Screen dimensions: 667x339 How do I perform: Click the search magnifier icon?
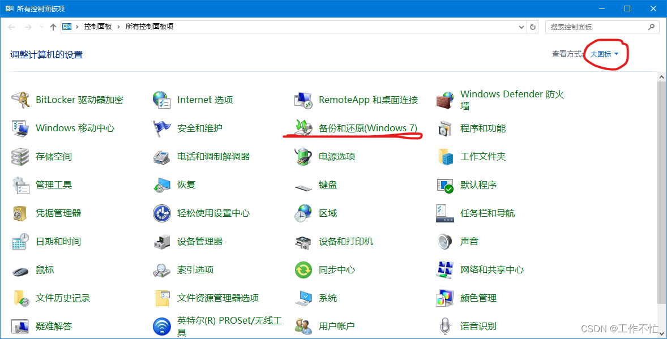tap(651, 27)
